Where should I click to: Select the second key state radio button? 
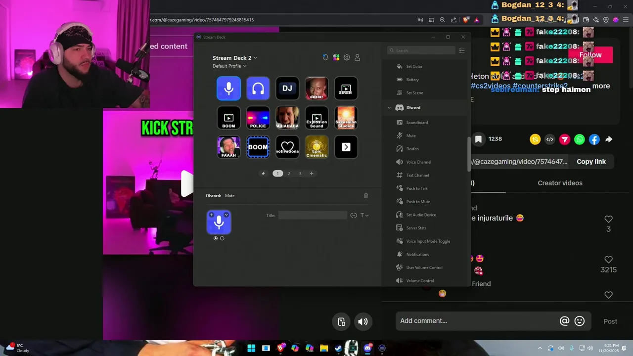tap(222, 238)
